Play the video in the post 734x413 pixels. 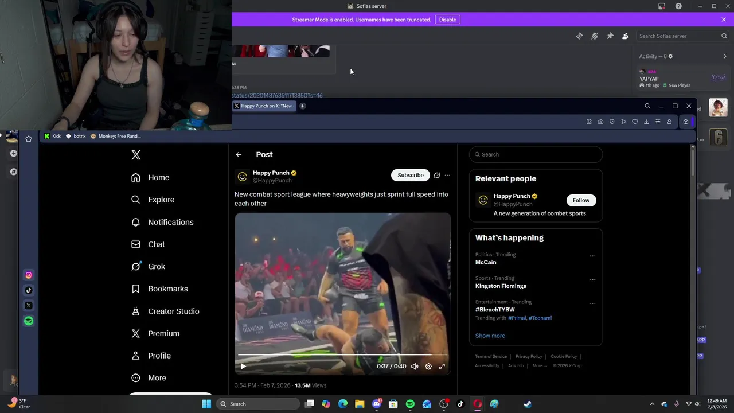tap(243, 366)
